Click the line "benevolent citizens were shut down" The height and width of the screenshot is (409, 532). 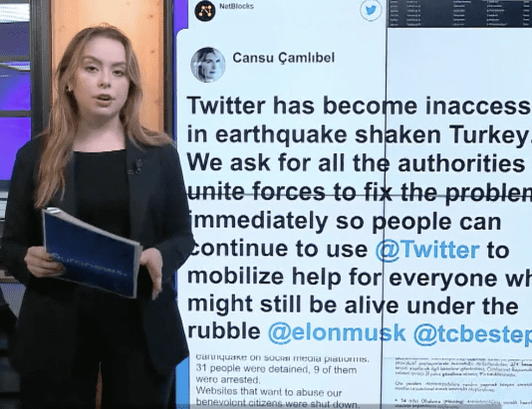(x=277, y=403)
